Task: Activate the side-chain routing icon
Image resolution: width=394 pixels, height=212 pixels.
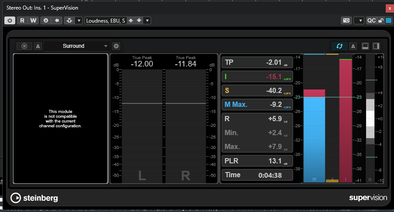Action: (70, 20)
